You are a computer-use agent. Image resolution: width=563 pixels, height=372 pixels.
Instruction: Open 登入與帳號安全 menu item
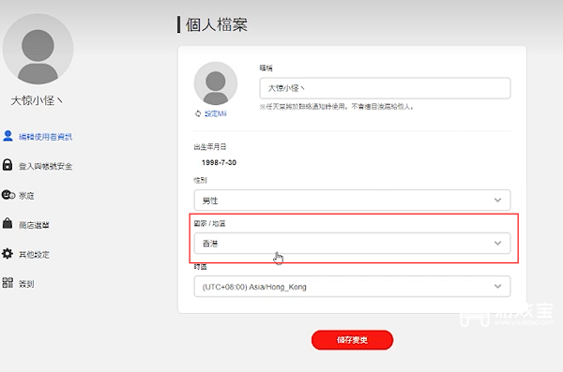coord(46,166)
